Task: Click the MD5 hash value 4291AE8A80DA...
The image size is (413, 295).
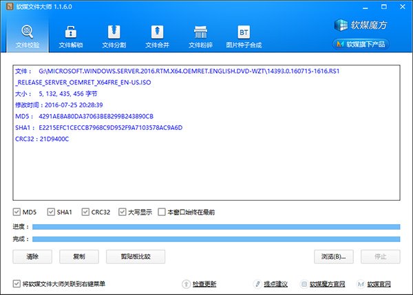Action: pos(96,116)
